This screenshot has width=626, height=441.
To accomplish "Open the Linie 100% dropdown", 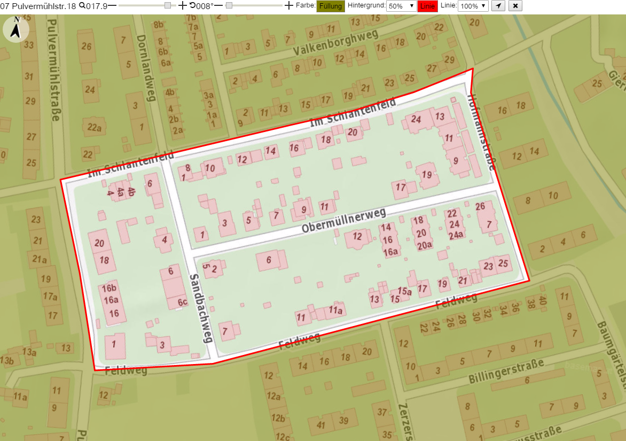I will [473, 6].
